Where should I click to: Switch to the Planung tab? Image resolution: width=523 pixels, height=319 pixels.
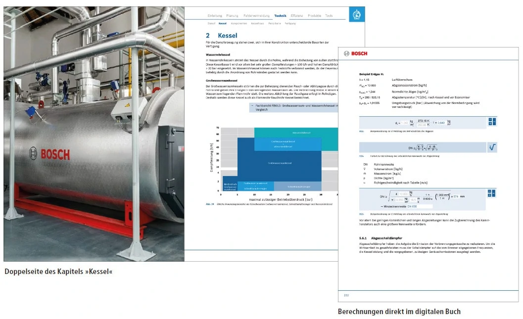click(233, 16)
